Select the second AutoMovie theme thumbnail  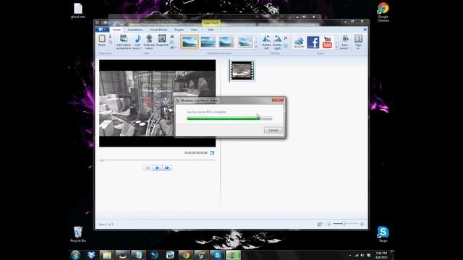tap(208, 42)
